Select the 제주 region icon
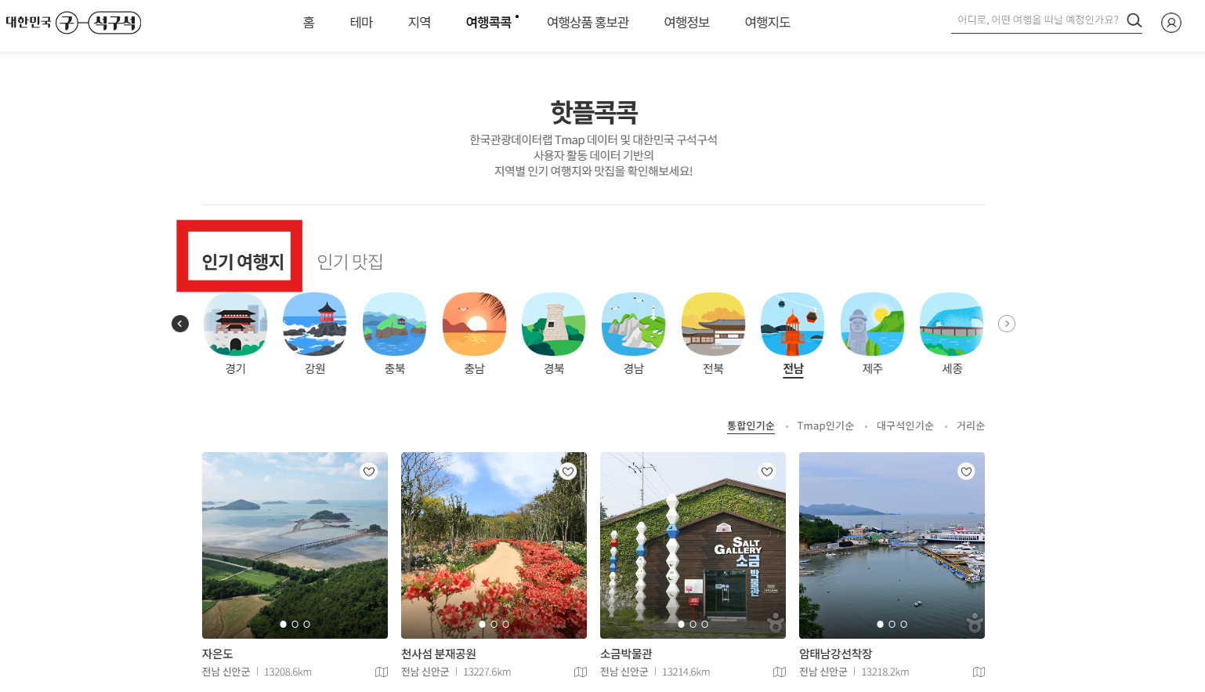The width and height of the screenshot is (1205, 692). [x=872, y=323]
